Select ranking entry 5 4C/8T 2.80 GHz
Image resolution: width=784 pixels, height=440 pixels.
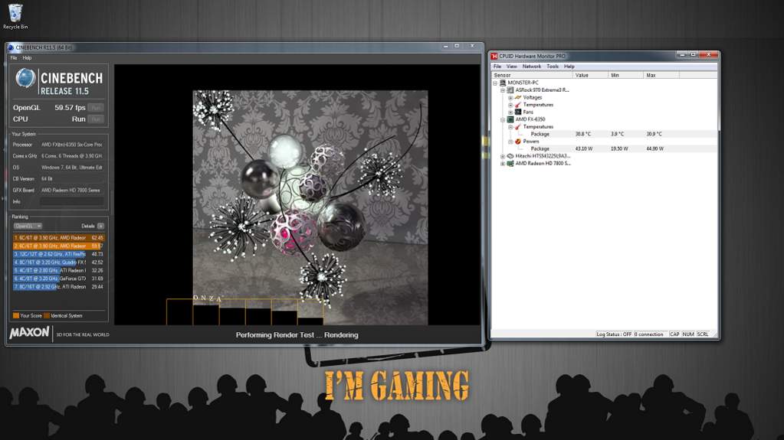pyautogui.click(x=58, y=270)
